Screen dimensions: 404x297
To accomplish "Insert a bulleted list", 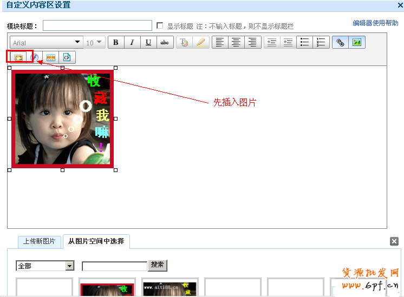I will pos(305,43).
